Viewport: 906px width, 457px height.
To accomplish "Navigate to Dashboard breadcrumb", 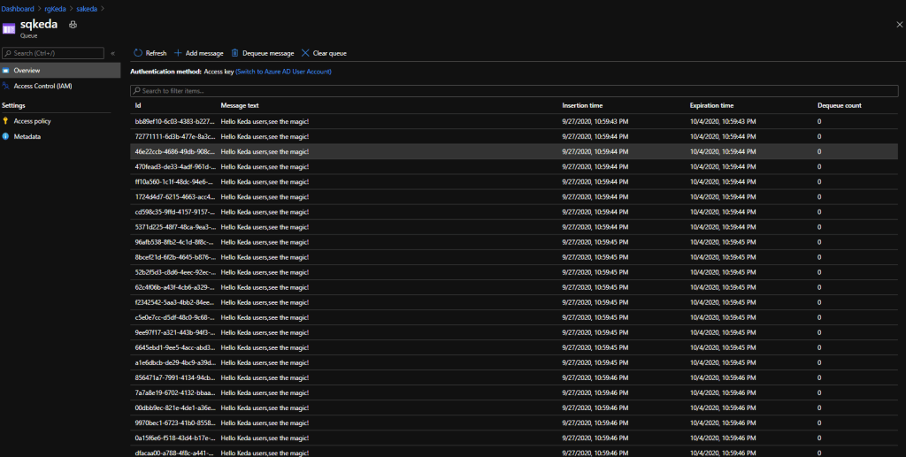I will tap(18, 9).
